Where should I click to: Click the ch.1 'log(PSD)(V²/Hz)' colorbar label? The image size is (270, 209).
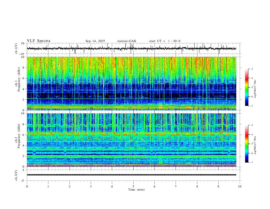(255, 89)
